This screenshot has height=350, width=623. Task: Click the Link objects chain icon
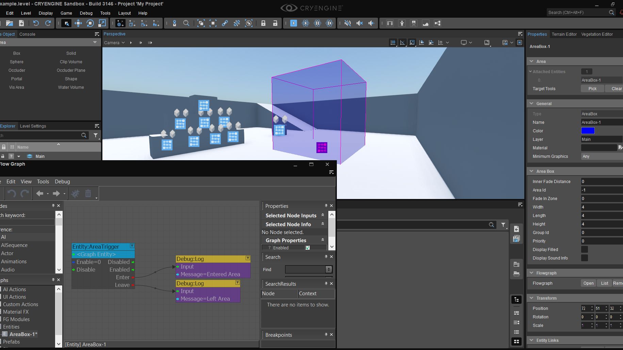tap(225, 23)
